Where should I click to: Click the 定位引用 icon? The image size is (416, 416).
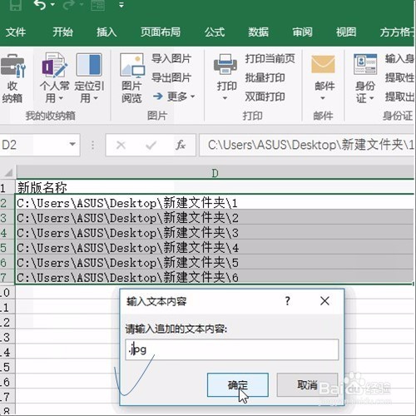click(x=89, y=65)
